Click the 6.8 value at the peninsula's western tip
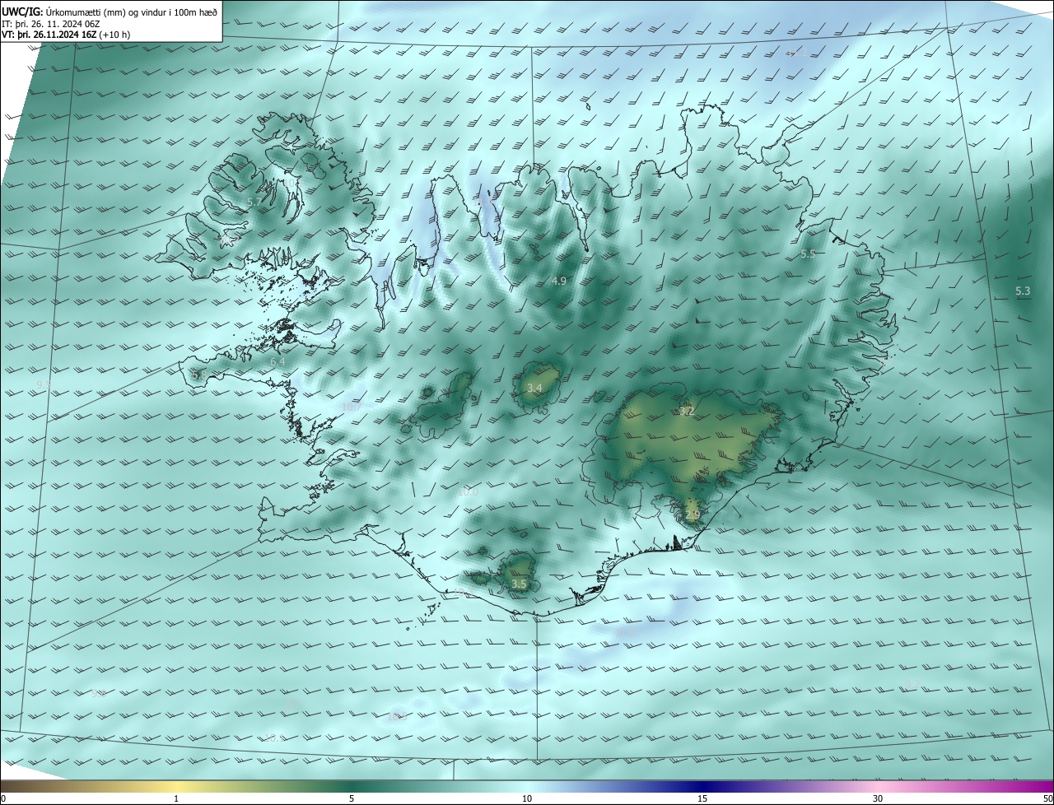The height and width of the screenshot is (805, 1054). pyautogui.click(x=199, y=375)
